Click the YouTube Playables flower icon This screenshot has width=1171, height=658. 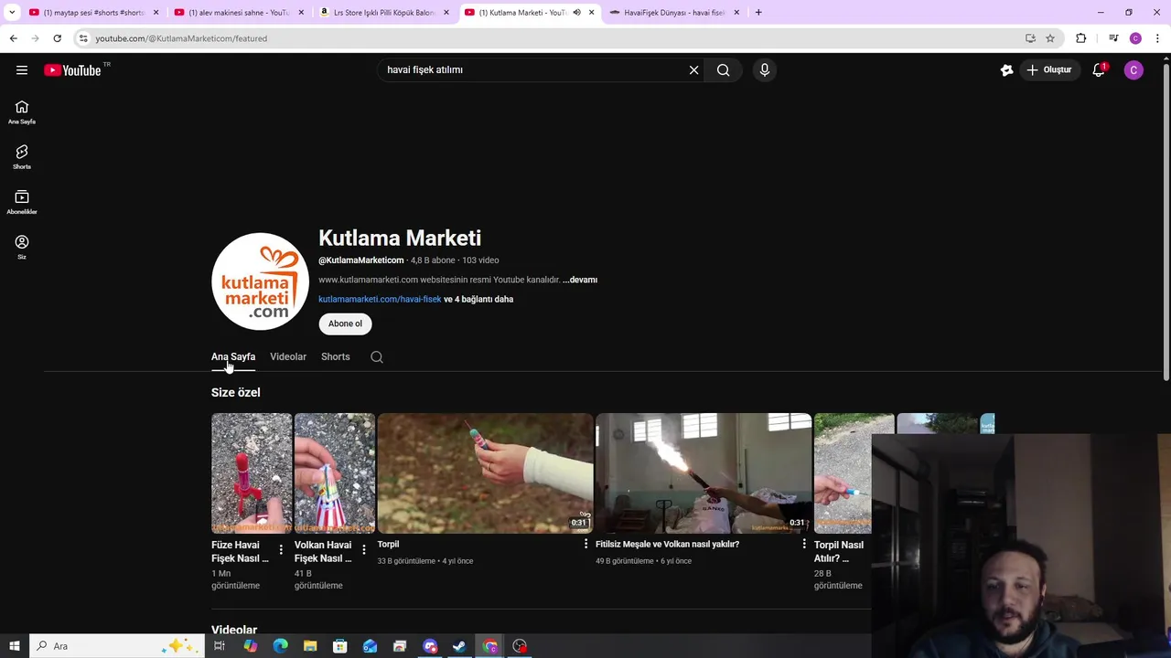1006,69
